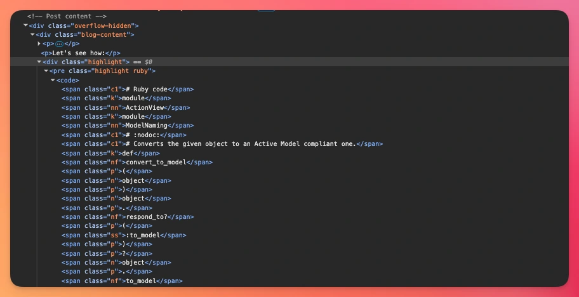Select the div class="overflow-hidden" row
Viewport: 579px width, 297px height.
84,25
